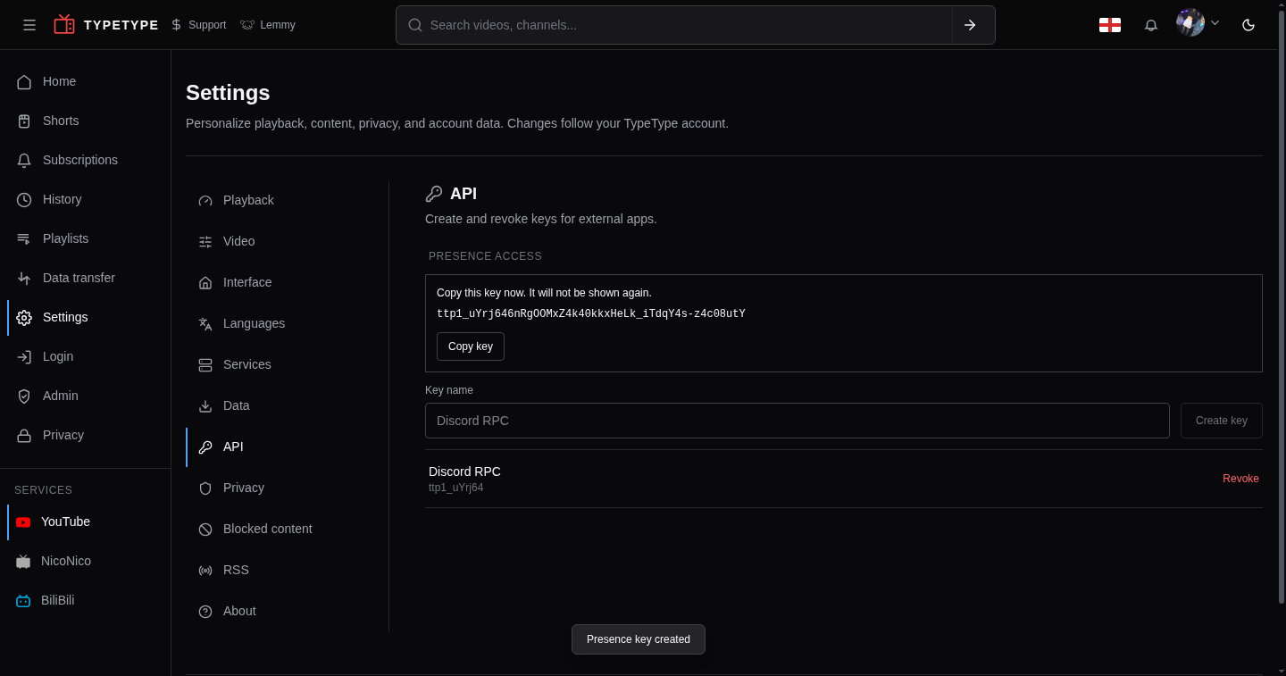Click the Login door icon
1286x676 pixels.
(x=24, y=356)
